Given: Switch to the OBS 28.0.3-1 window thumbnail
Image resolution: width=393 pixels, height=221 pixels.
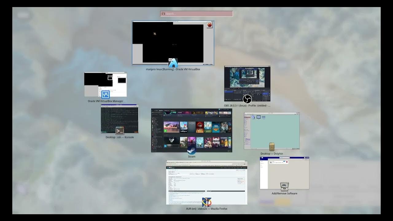Looking at the screenshot, I should coord(247,83).
